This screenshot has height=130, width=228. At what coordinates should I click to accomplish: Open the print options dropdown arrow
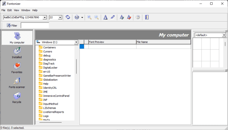pyautogui.click(x=82, y=17)
